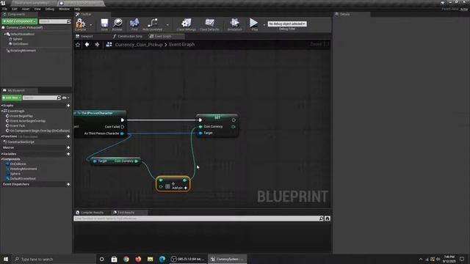Click the Coin Currency input pin on SET node
The width and height of the screenshot is (470, 264).
point(200,127)
